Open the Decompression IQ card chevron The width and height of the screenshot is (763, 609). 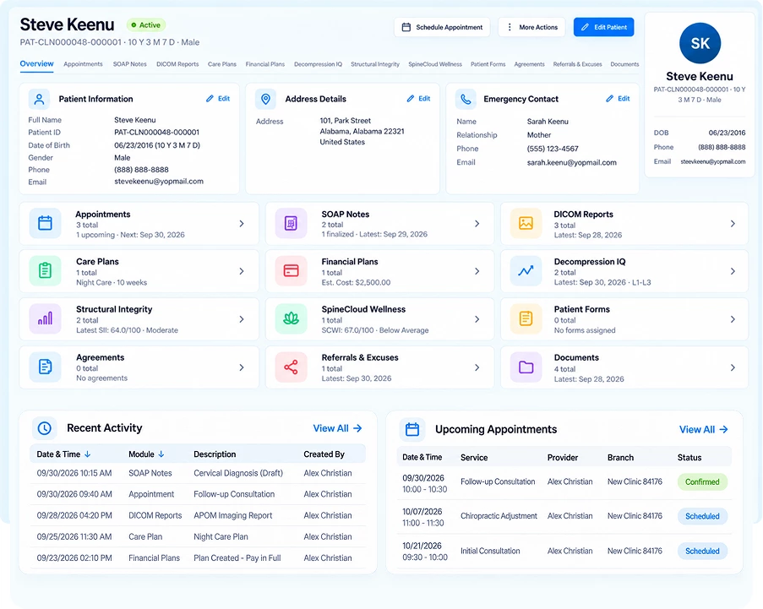pyautogui.click(x=733, y=271)
